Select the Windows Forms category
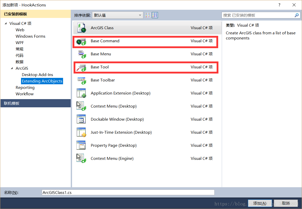 click(x=31, y=36)
